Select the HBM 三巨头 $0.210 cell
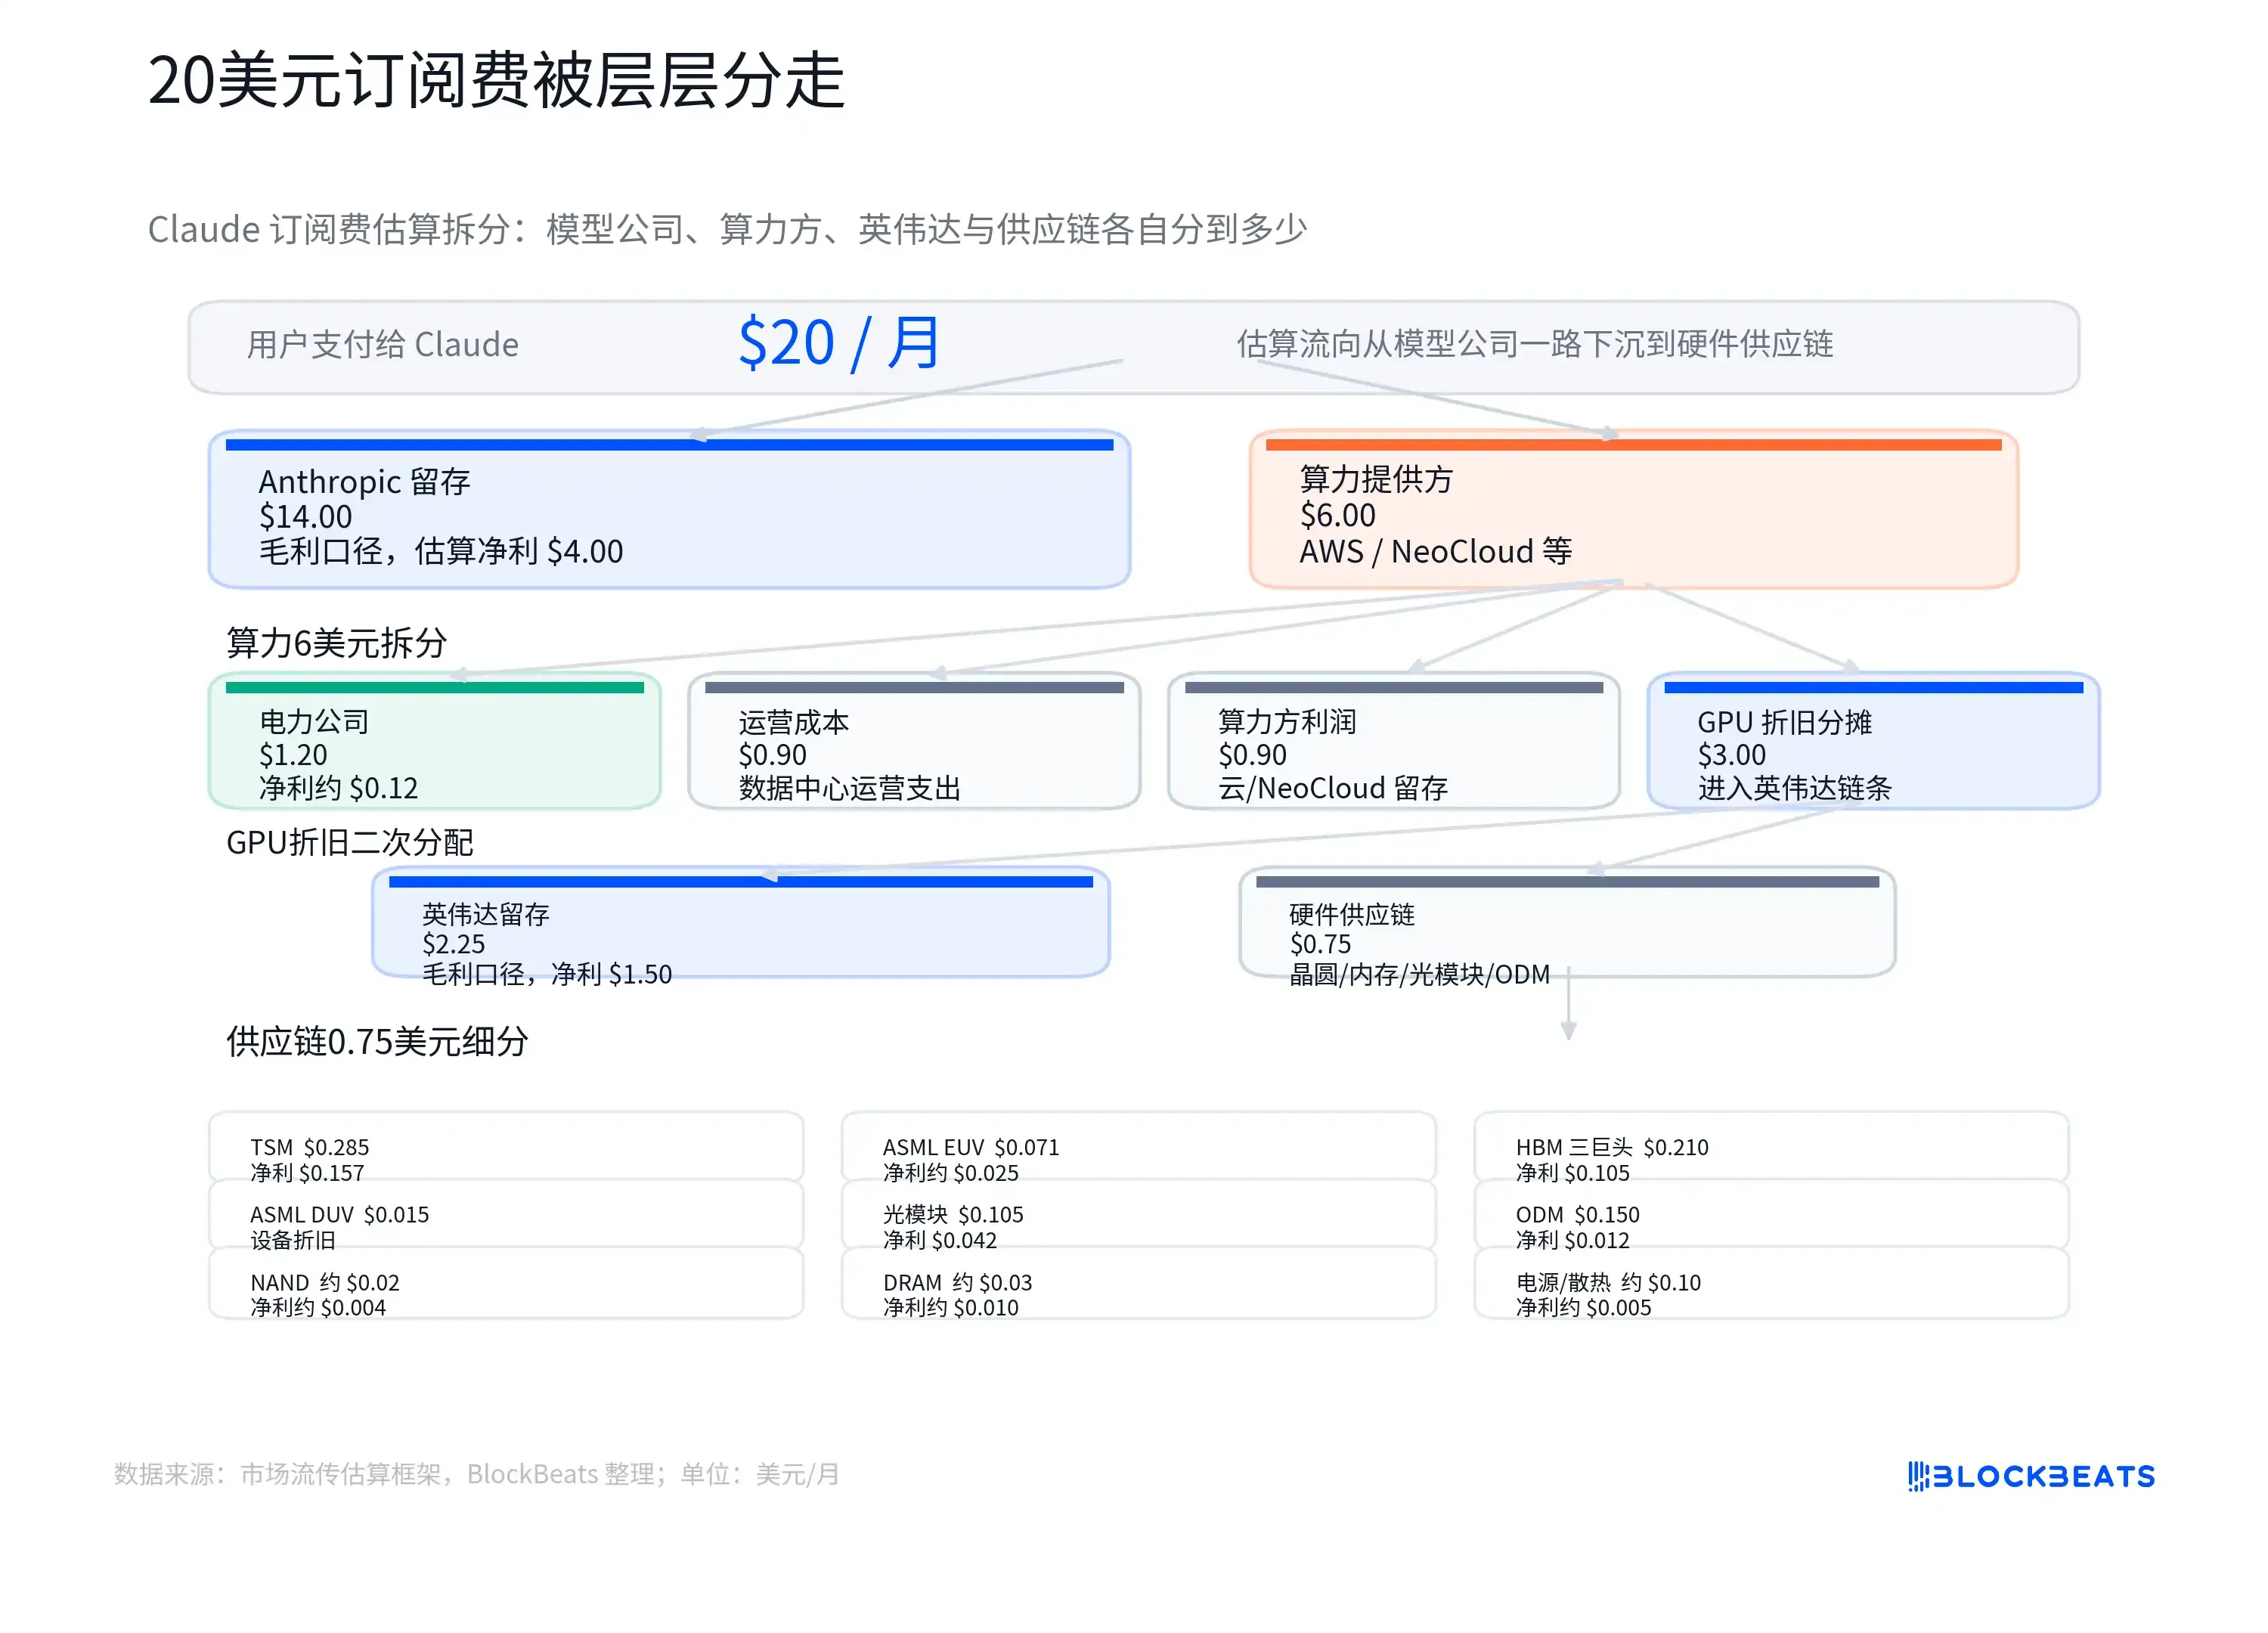2268x1633 pixels. click(1771, 1146)
